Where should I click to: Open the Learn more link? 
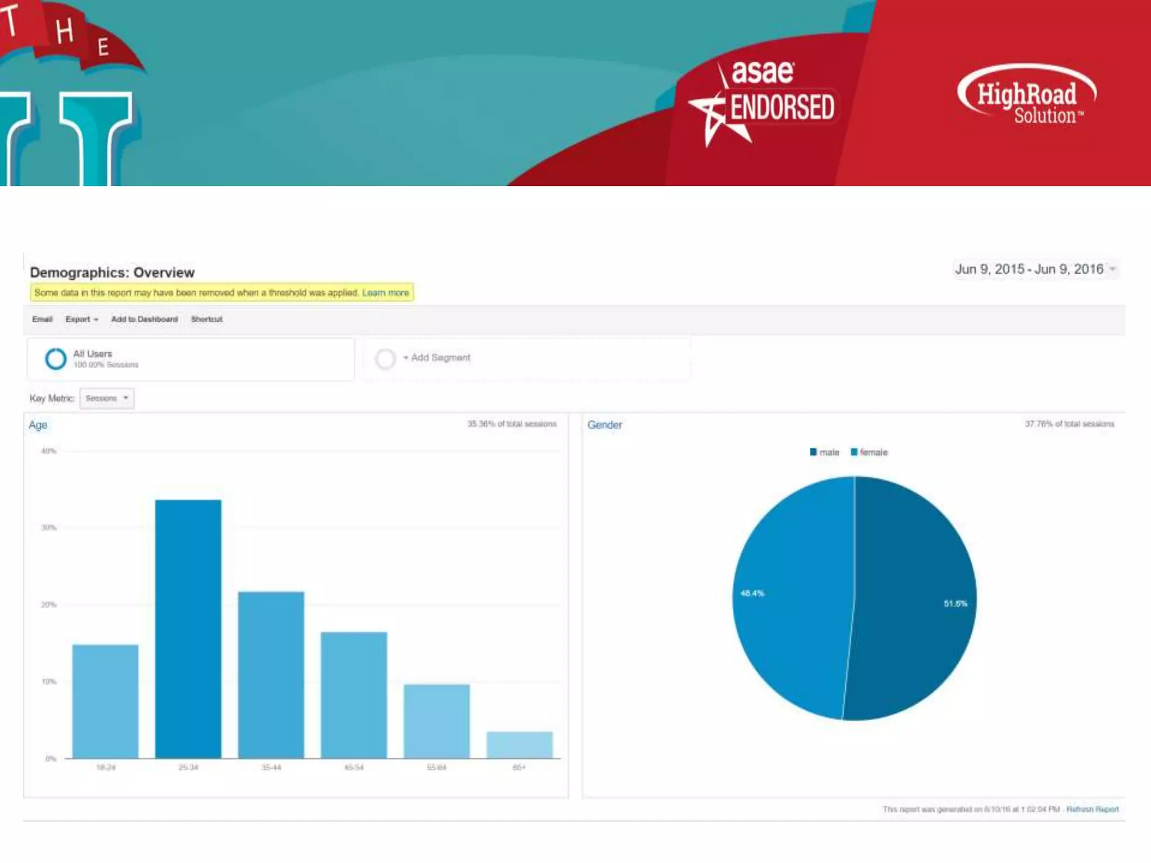(x=386, y=293)
